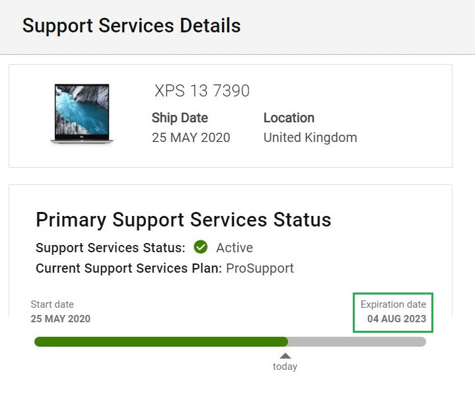
Task: Click the ProSupport plan name
Action: [x=260, y=268]
